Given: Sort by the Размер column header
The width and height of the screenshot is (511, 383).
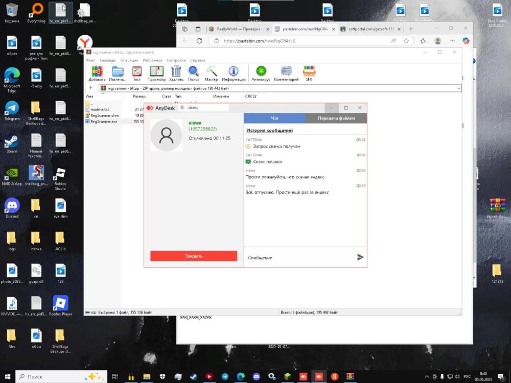Looking at the screenshot, I should [x=135, y=97].
